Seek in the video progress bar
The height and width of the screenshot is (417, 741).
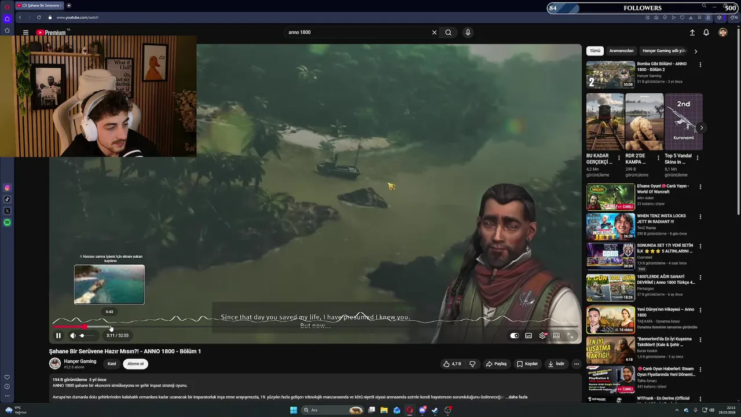coord(316,327)
